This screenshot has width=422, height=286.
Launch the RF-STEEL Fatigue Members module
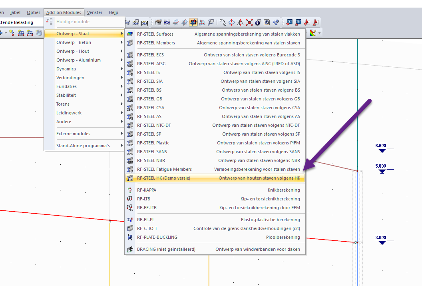point(215,169)
